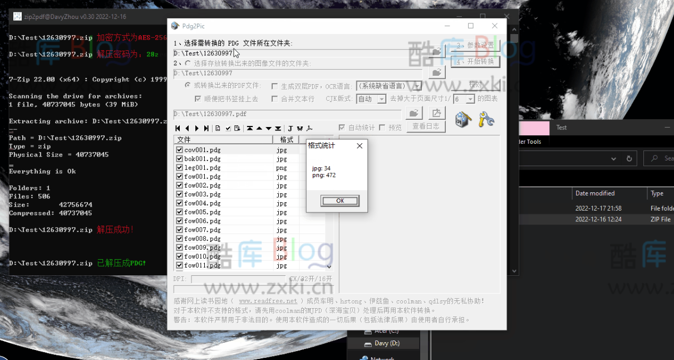
Task: Enable the 预览 preview checkbox
Action: [382, 127]
